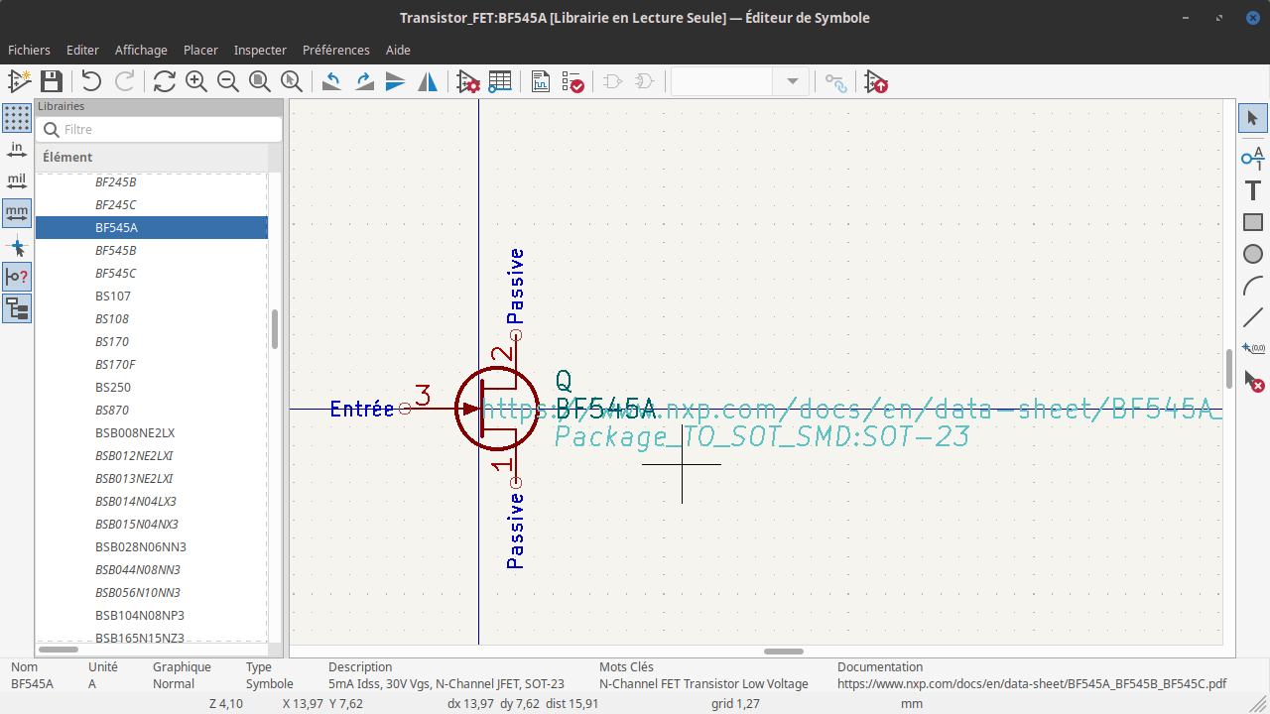Zoom to fit the symbol
Screen dimensions: 1270x714
(260, 81)
